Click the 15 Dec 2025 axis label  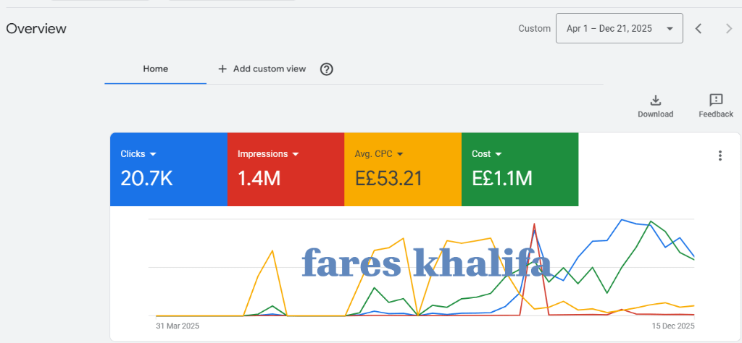(x=674, y=326)
